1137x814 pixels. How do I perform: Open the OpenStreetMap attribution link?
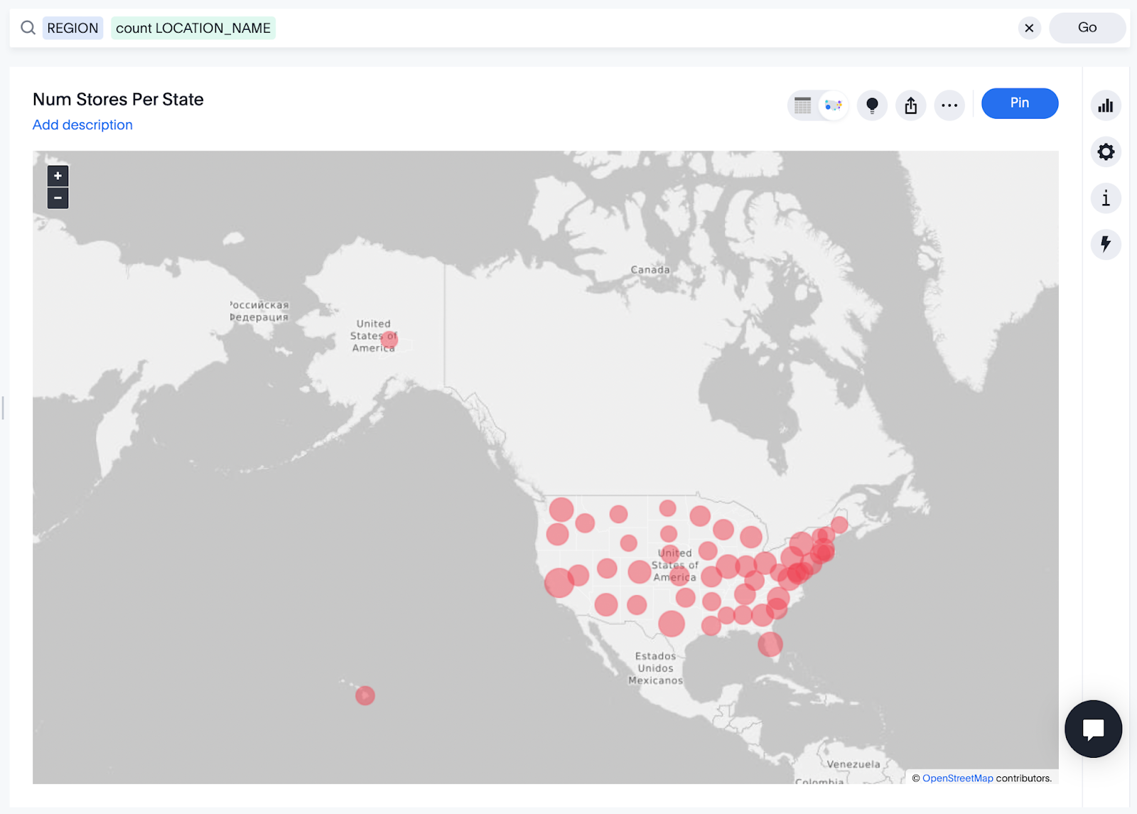957,778
